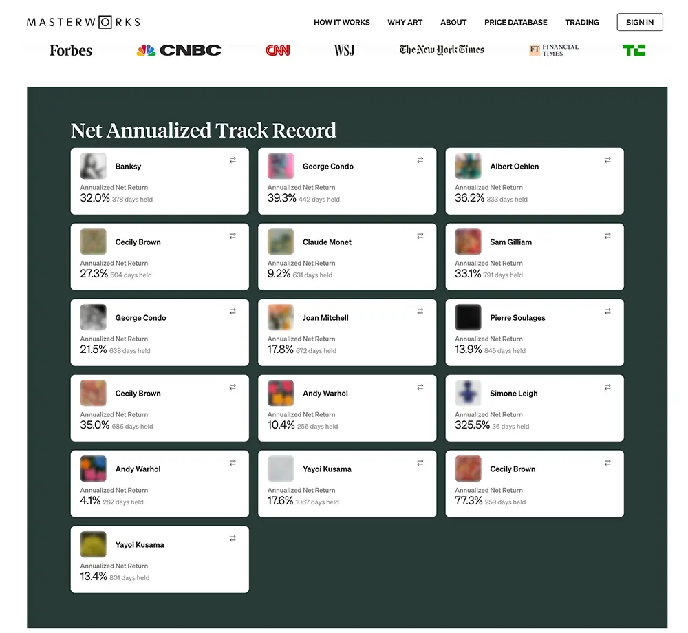Image resolution: width=688 pixels, height=633 pixels.
Task: Click the 801 days held text
Action: coord(129,578)
